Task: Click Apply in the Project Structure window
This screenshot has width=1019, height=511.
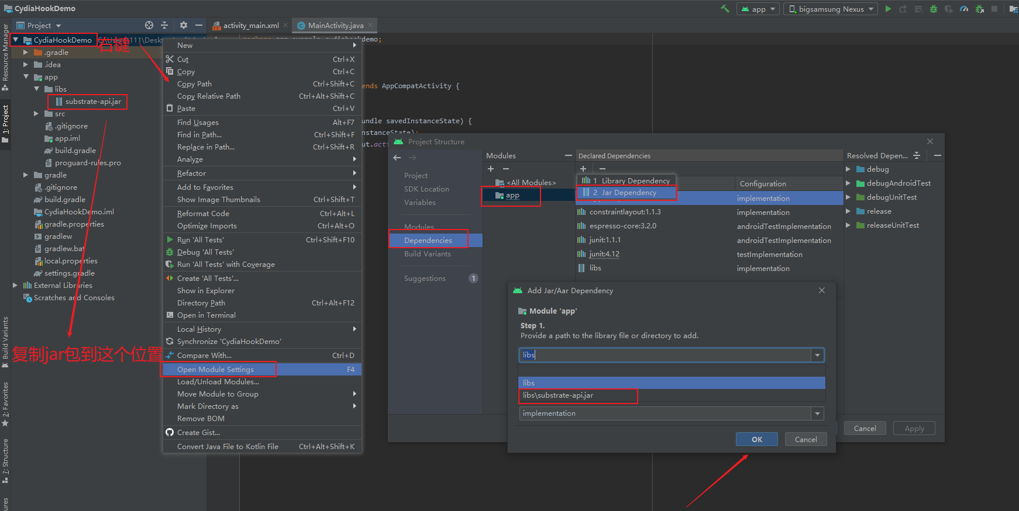Action: [914, 428]
